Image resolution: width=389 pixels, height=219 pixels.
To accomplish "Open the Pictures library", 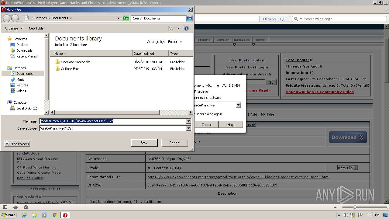I will click(22, 85).
